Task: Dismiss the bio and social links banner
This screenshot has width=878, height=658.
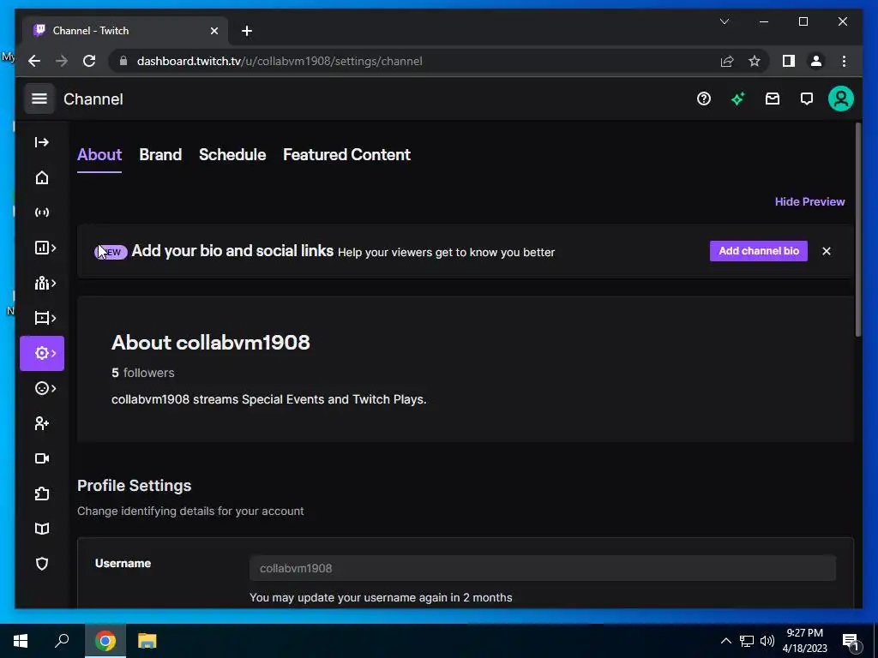Action: point(827,251)
